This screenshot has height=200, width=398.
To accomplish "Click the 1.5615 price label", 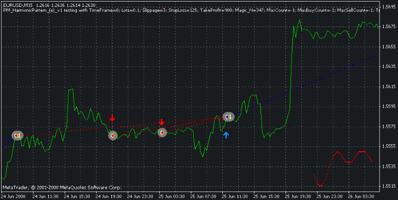I will (x=388, y=86).
